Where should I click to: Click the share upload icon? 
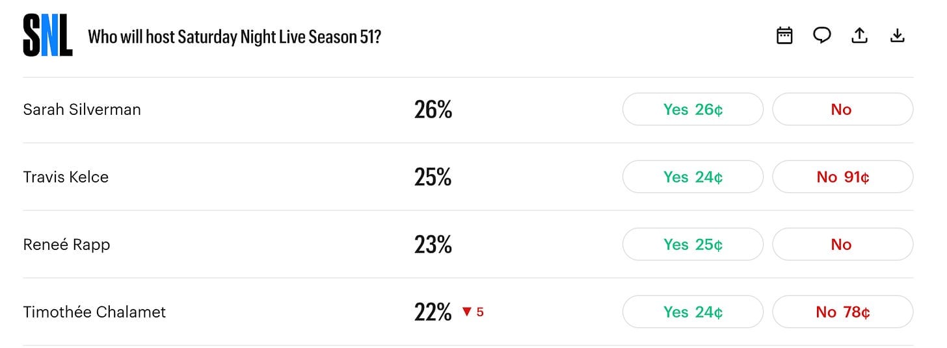(860, 36)
